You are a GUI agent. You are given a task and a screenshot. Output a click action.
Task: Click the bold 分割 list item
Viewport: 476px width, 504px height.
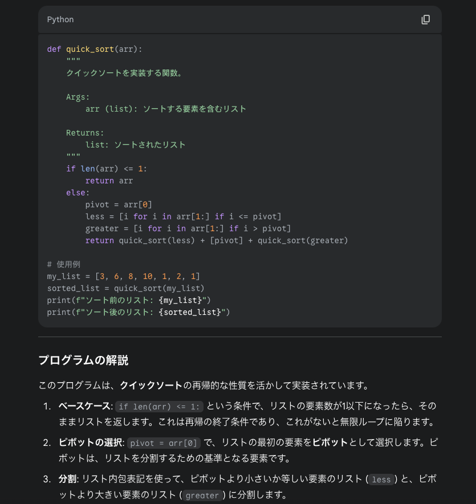[68, 479]
